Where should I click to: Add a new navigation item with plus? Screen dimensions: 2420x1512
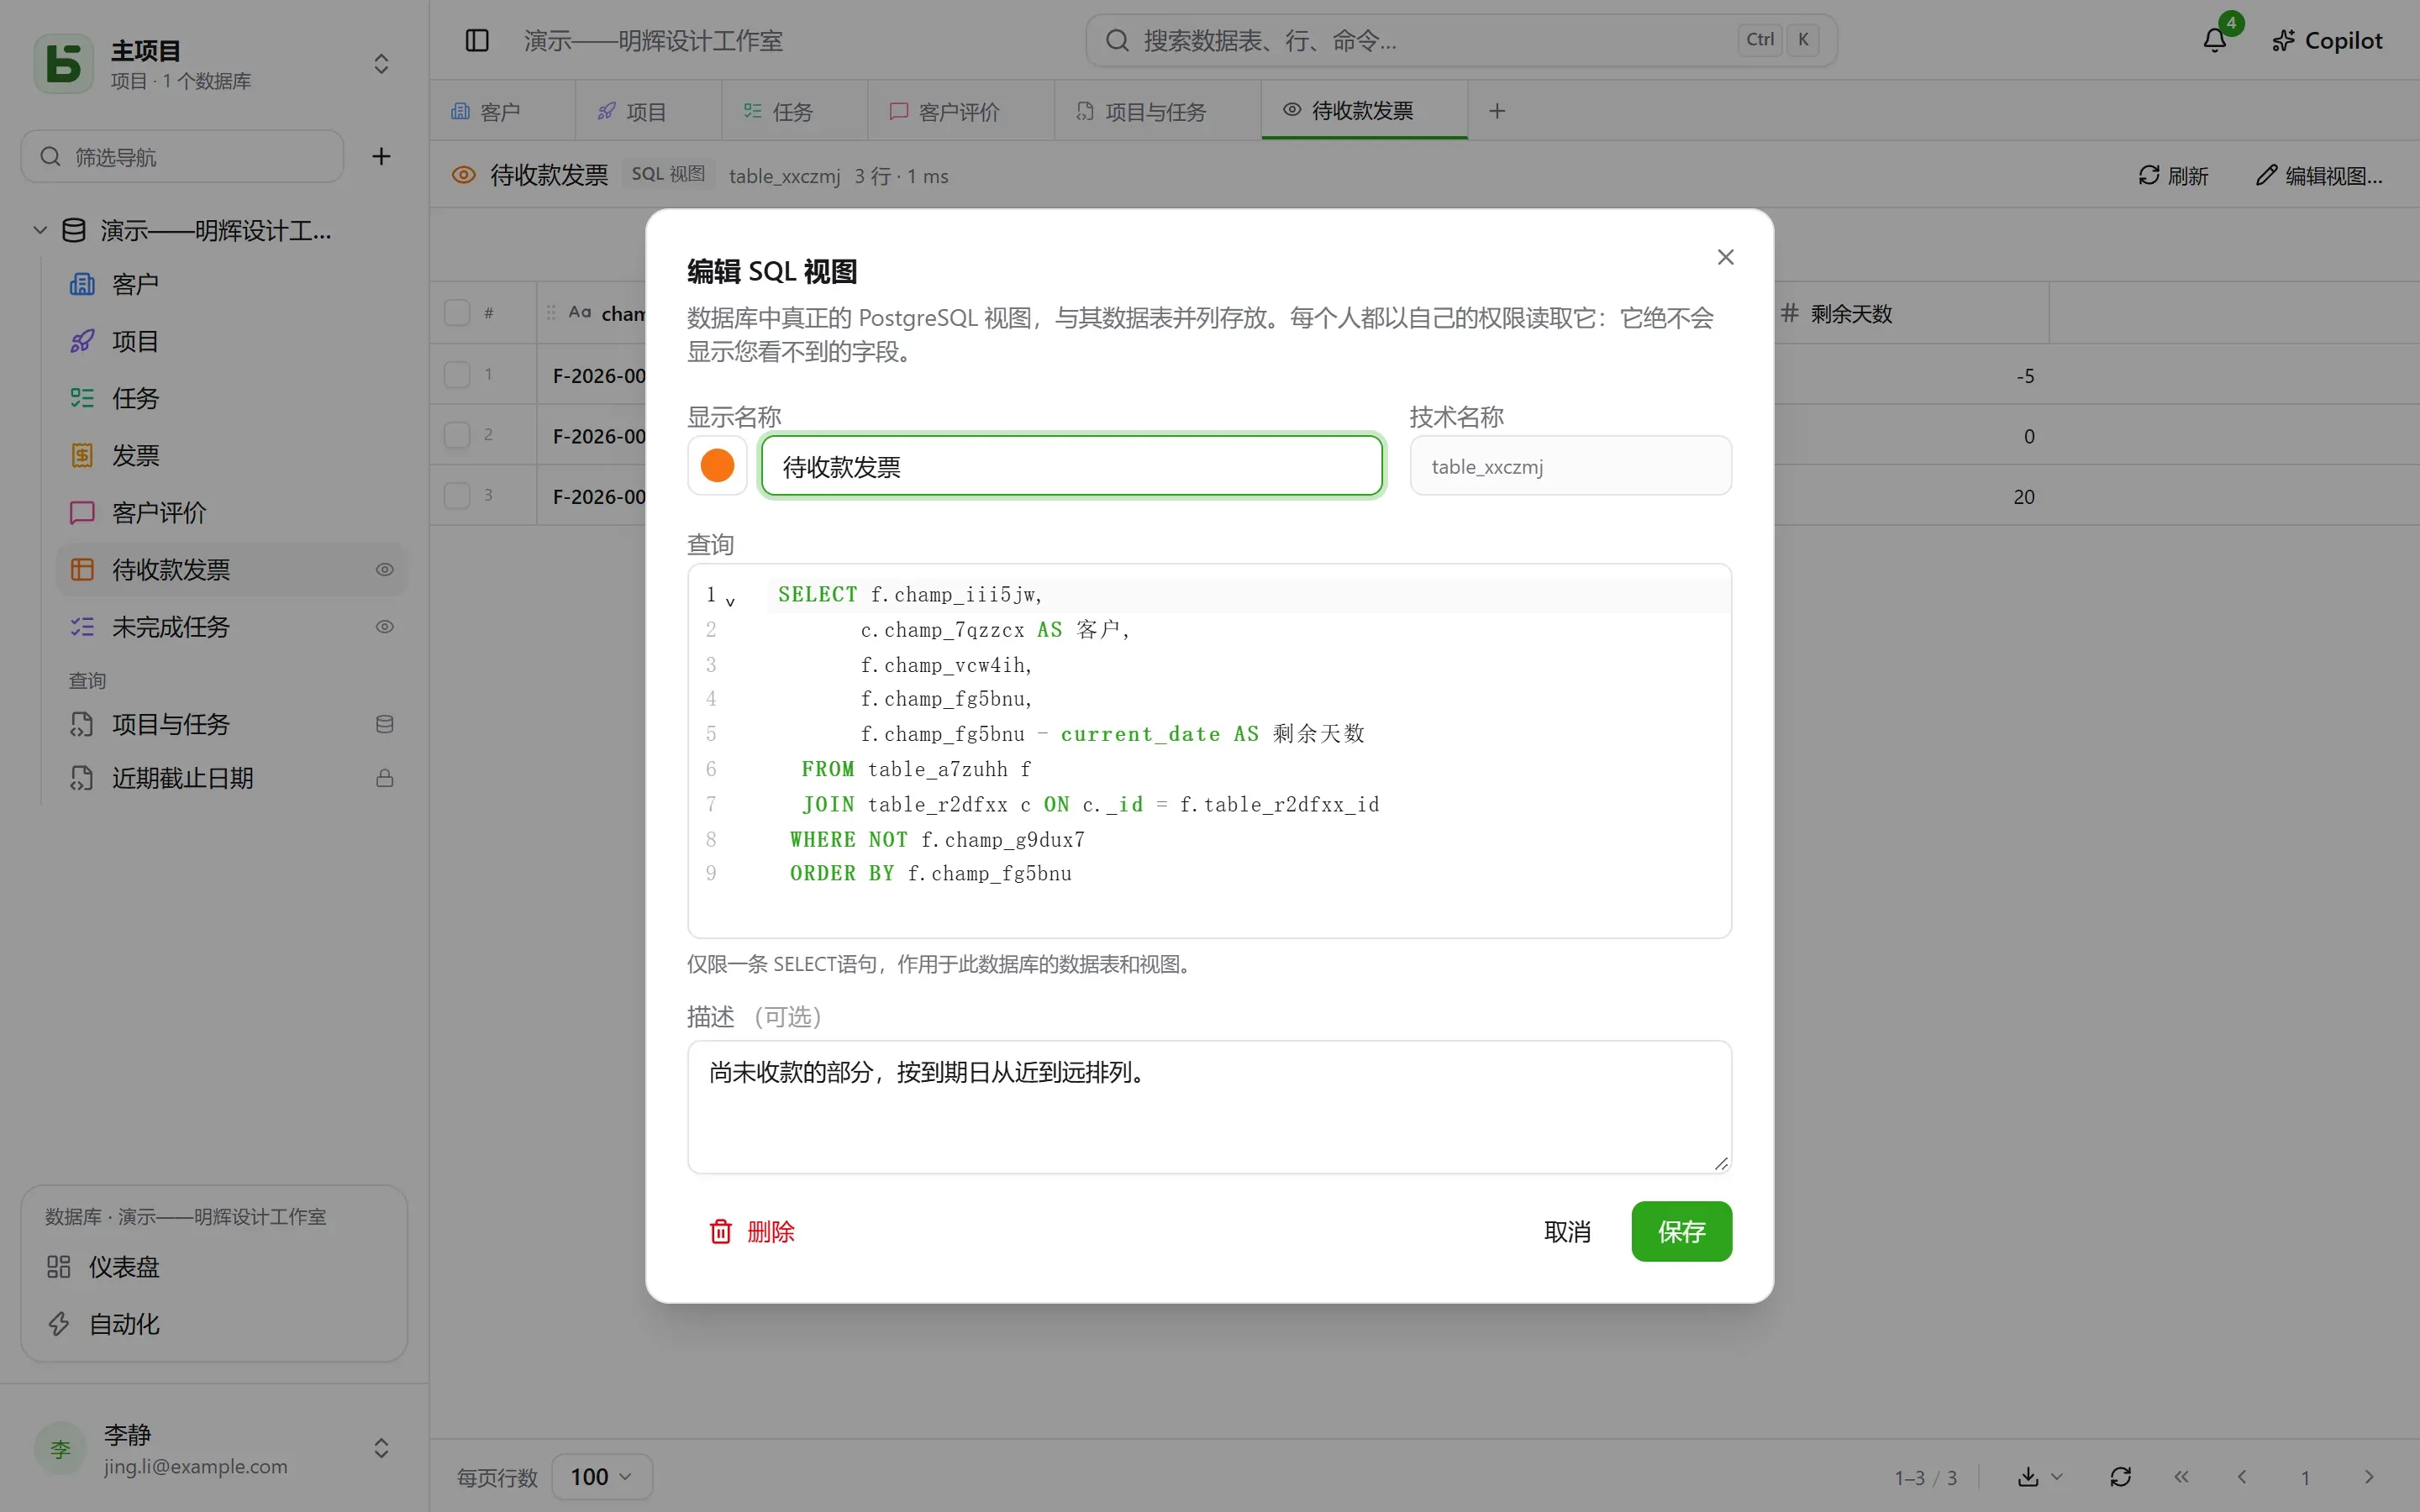381,156
